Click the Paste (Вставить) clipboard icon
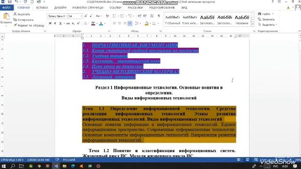Image resolution: width=301 pixels, height=169 pixels. pos(6,16)
